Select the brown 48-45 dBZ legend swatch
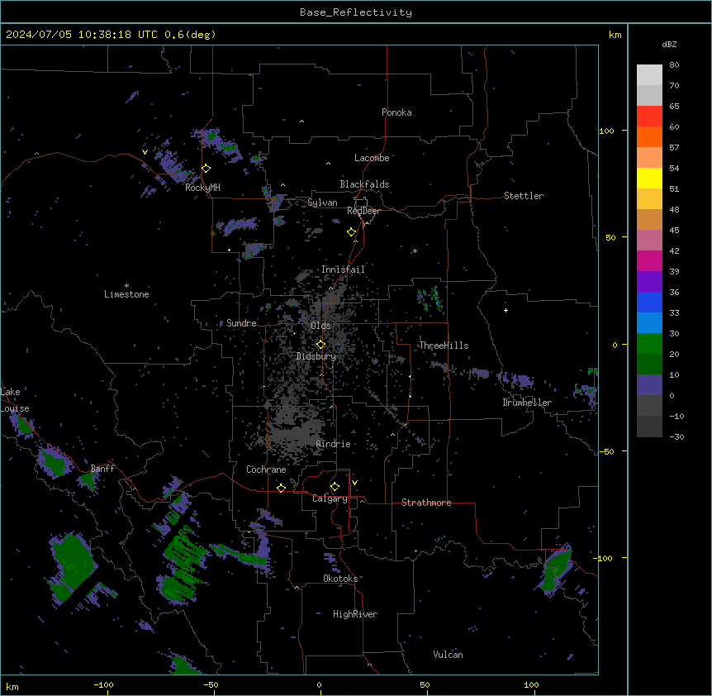712x696 pixels. tap(649, 219)
